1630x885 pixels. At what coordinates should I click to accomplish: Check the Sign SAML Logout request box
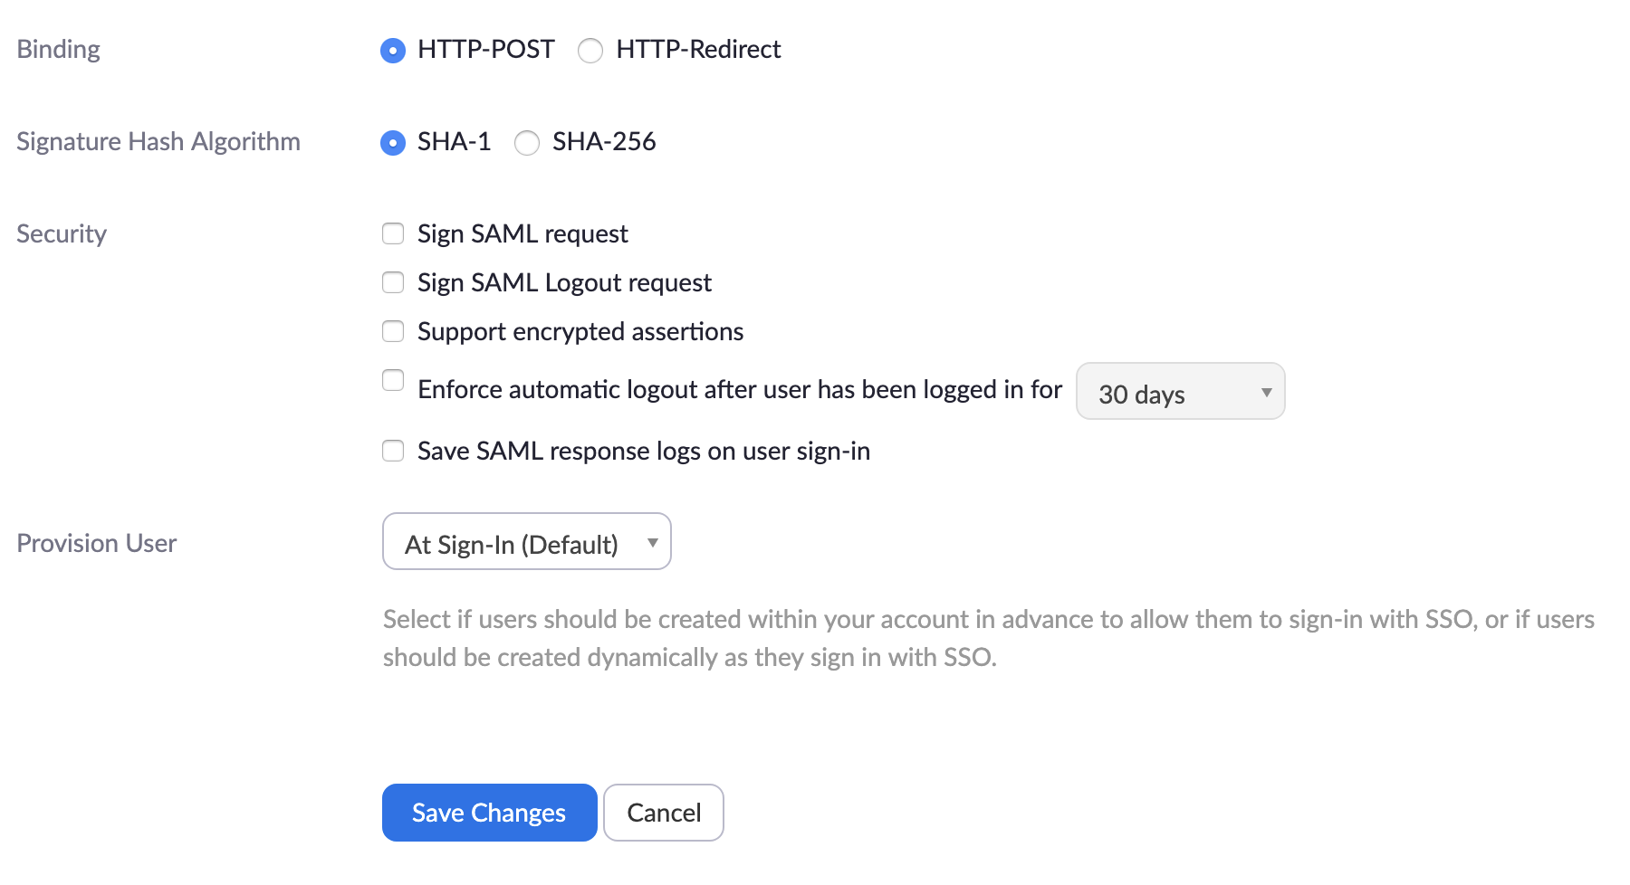[x=393, y=282]
